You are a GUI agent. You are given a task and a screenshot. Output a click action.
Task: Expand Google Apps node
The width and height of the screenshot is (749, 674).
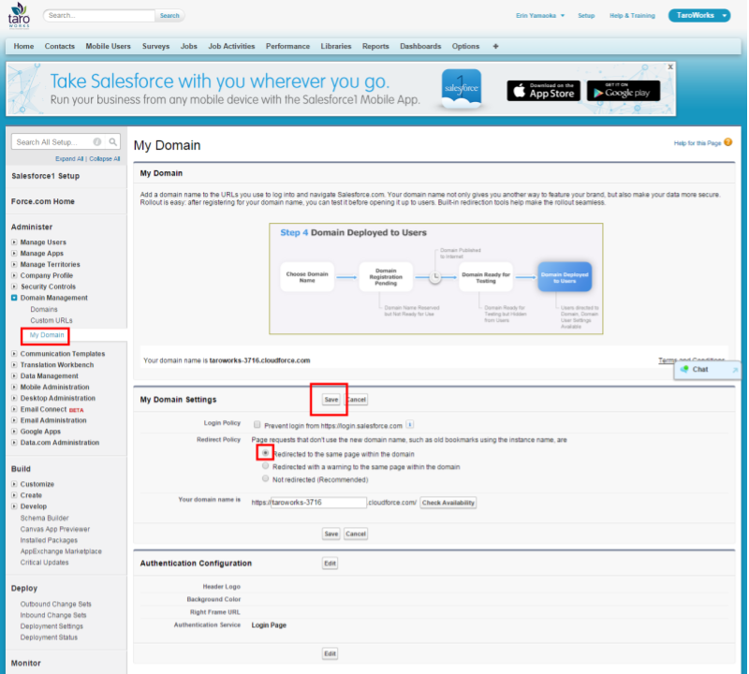click(x=14, y=432)
